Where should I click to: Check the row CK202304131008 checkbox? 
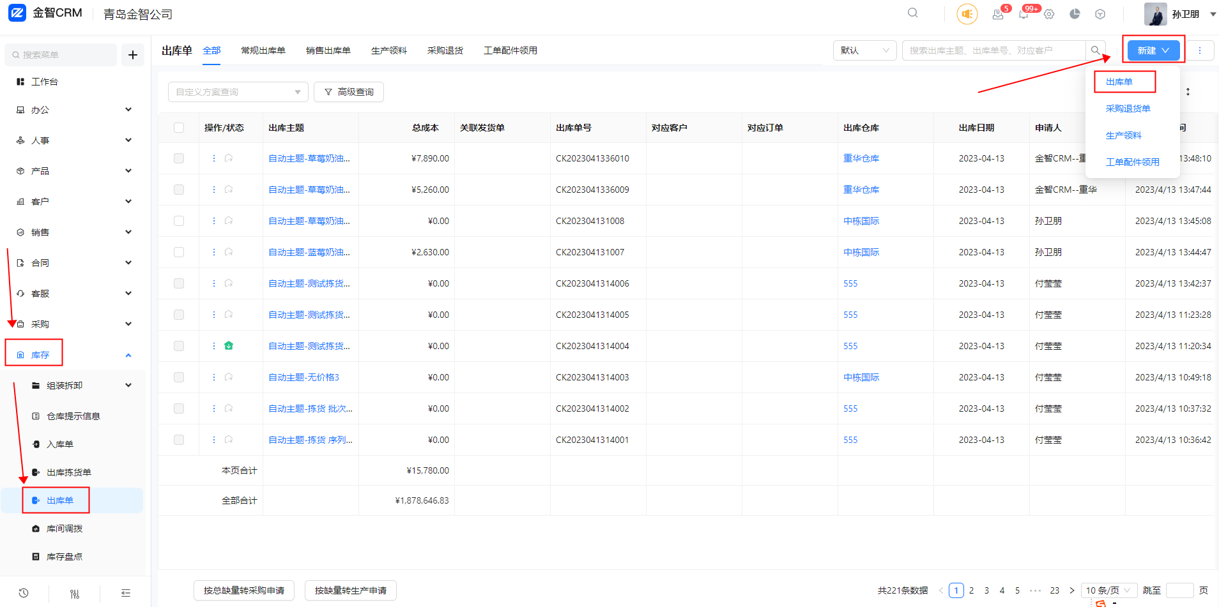[x=179, y=221]
